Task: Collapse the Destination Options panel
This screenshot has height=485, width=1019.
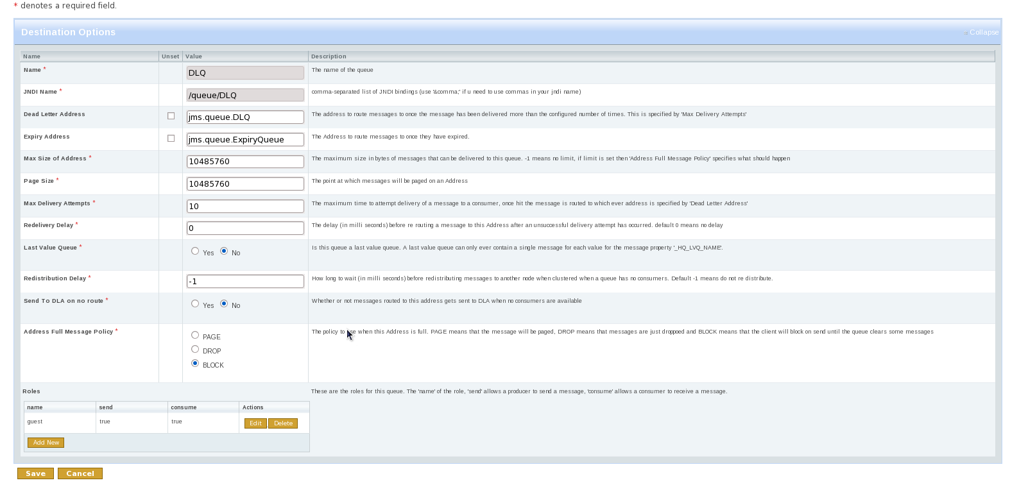Action: (982, 32)
